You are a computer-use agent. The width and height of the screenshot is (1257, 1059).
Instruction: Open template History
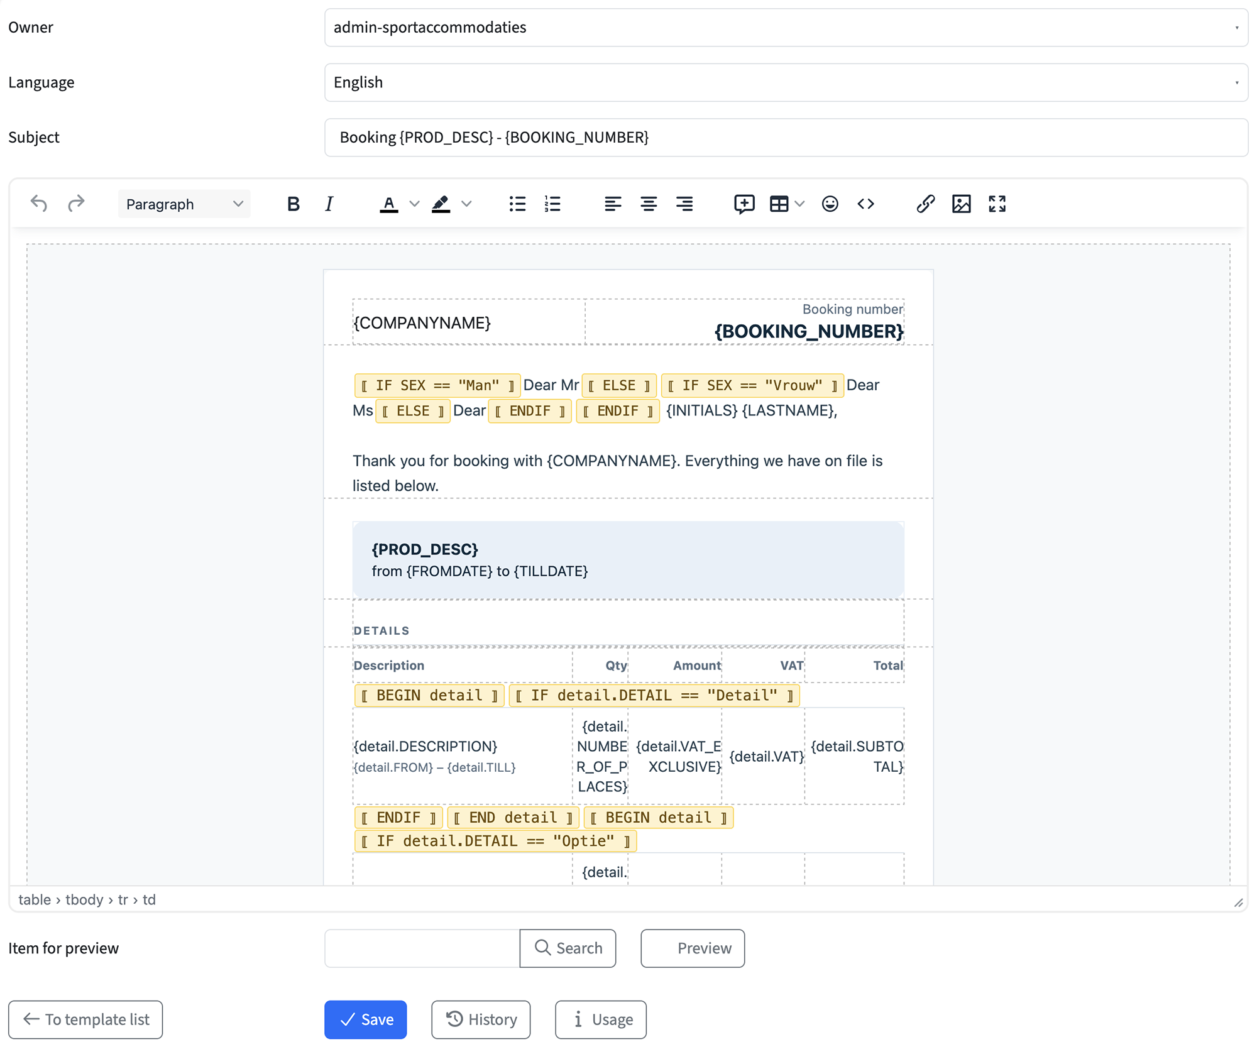click(481, 1019)
